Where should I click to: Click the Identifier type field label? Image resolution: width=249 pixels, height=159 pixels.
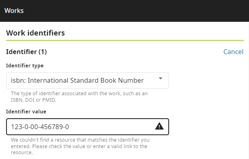[x=25, y=65]
